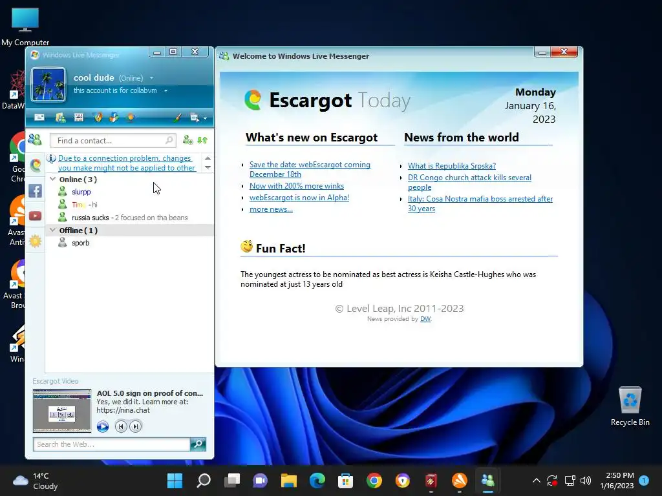The height and width of the screenshot is (496, 662).
Task: Click the AOL 5.0 sign on video title
Action: pos(150,393)
